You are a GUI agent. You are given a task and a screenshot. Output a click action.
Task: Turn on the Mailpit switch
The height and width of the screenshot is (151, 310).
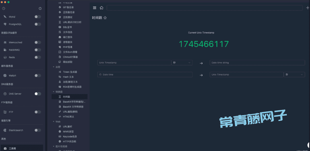tap(38, 76)
